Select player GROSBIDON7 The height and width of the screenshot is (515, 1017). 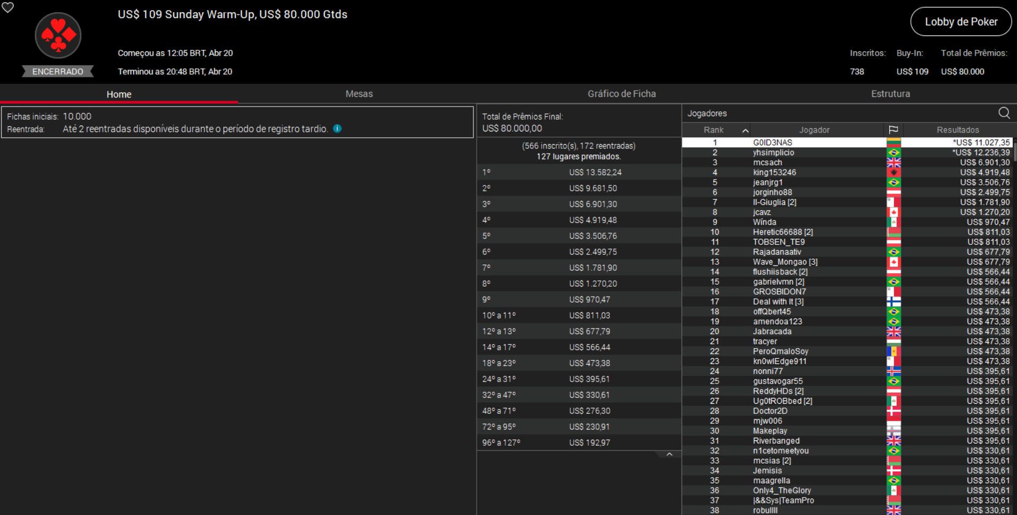click(x=847, y=291)
